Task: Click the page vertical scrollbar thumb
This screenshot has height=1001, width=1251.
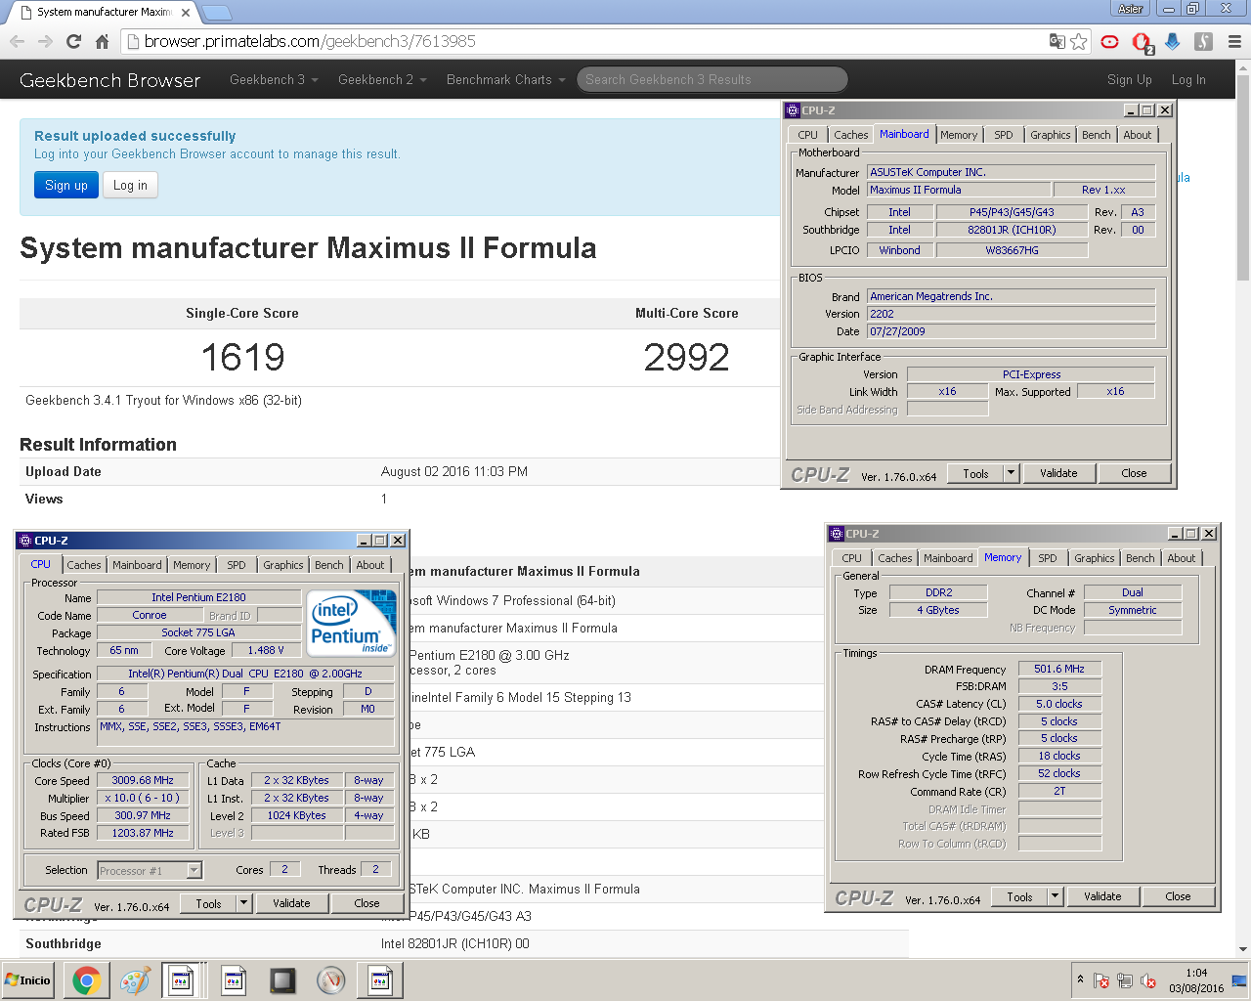Action: pyautogui.click(x=1242, y=176)
